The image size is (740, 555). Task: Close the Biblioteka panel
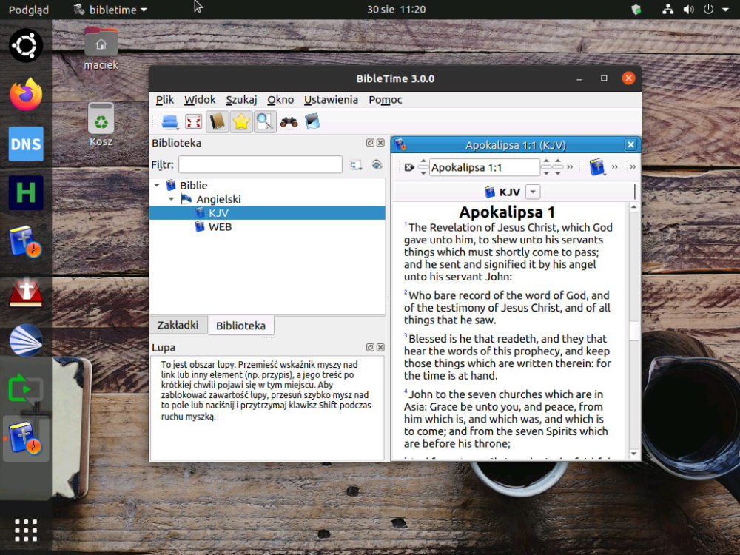point(380,143)
